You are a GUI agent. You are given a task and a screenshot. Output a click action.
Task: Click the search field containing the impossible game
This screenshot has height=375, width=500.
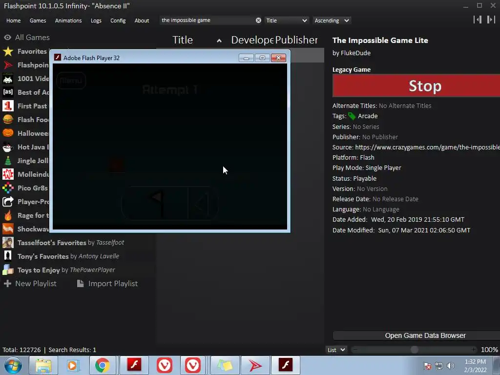click(x=207, y=21)
